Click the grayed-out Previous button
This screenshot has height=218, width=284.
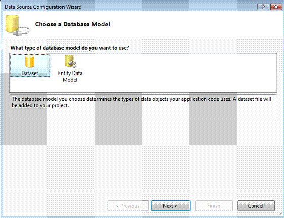point(128,206)
